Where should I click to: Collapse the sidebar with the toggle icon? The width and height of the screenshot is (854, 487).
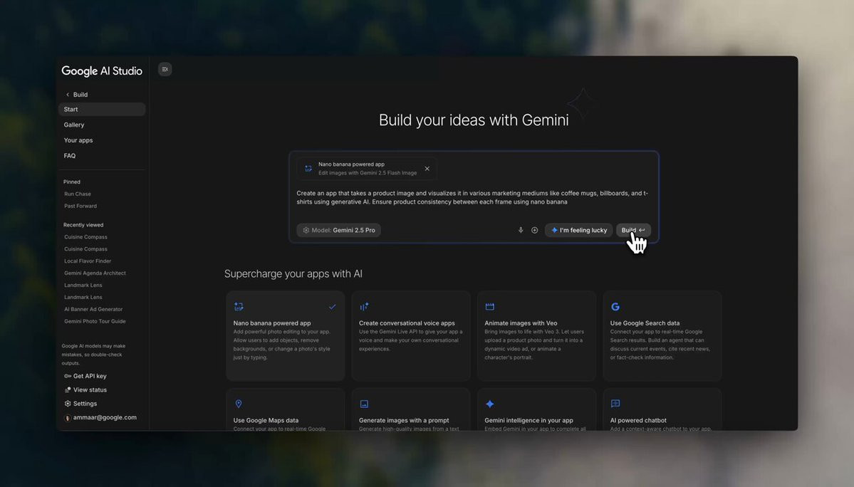point(165,69)
